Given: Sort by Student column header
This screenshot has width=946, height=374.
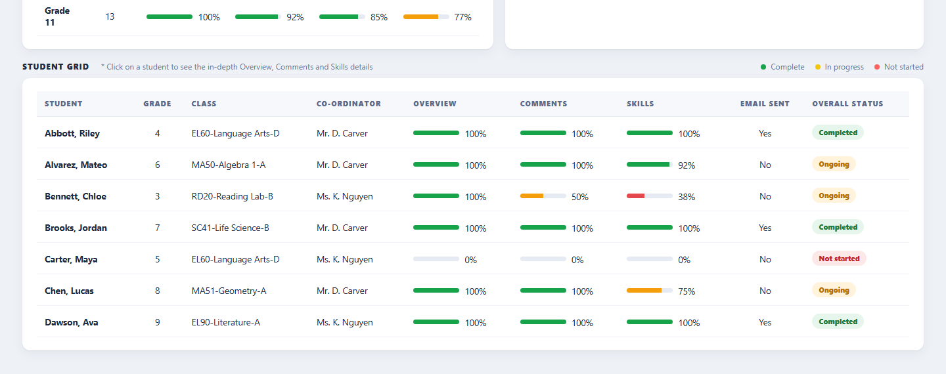Looking at the screenshot, I should click(64, 104).
